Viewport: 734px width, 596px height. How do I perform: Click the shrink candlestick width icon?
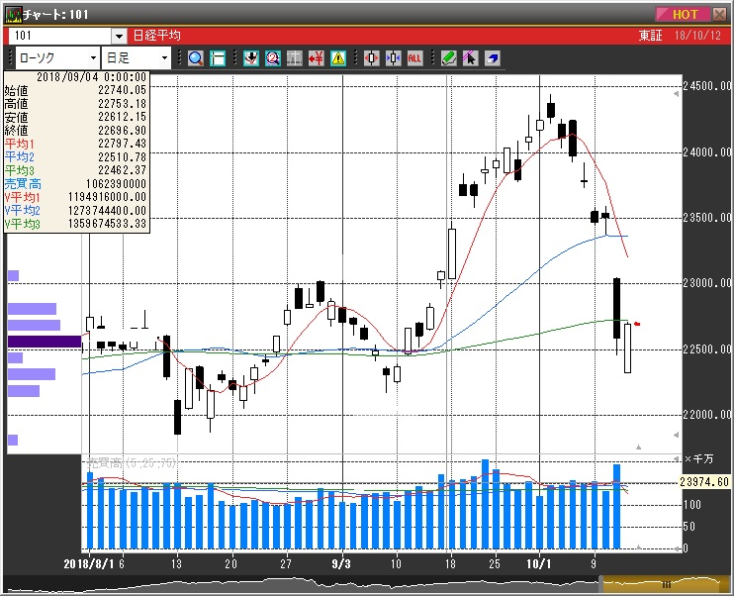click(x=392, y=58)
